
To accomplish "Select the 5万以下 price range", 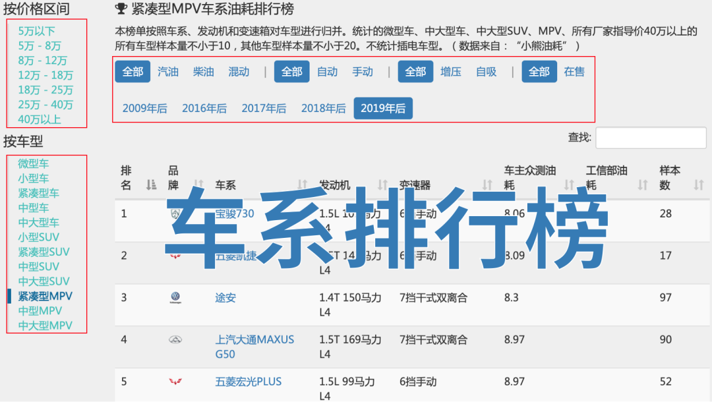I will (36, 32).
